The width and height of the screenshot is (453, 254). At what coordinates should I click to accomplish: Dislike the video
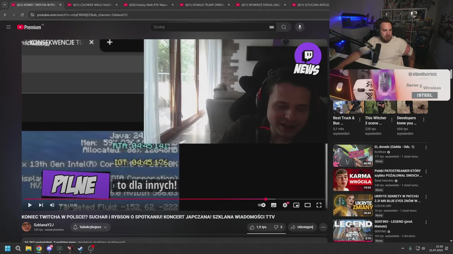[278, 227]
